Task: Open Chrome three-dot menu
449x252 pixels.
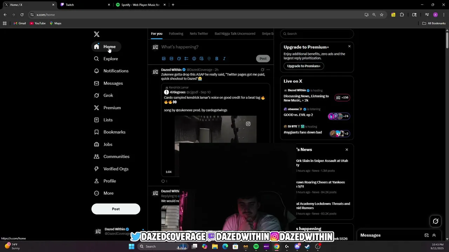Action: tap(444, 15)
